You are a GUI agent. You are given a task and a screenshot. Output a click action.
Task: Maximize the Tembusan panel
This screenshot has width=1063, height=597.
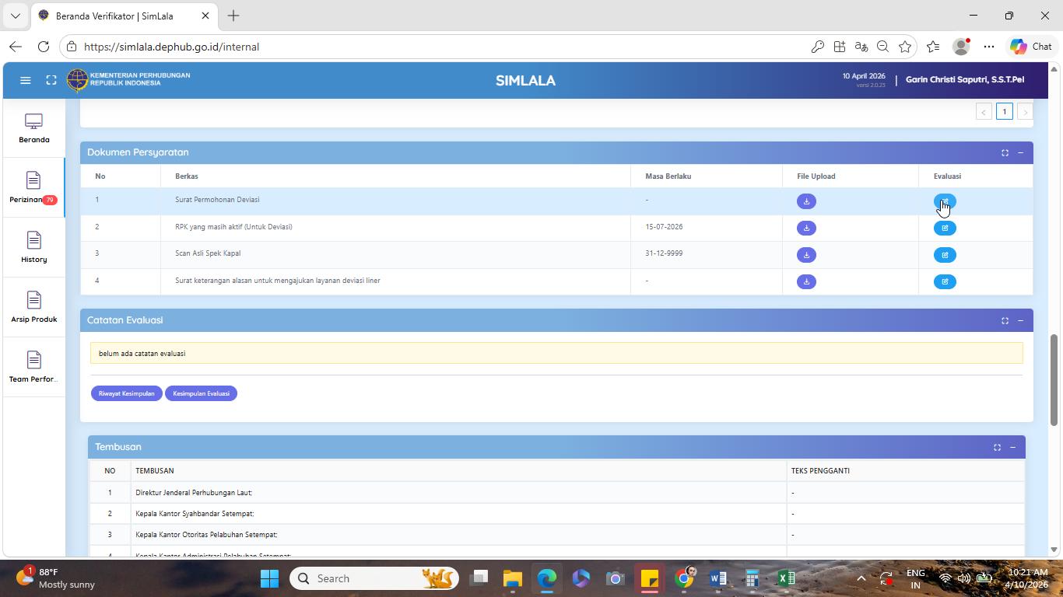[x=997, y=447]
